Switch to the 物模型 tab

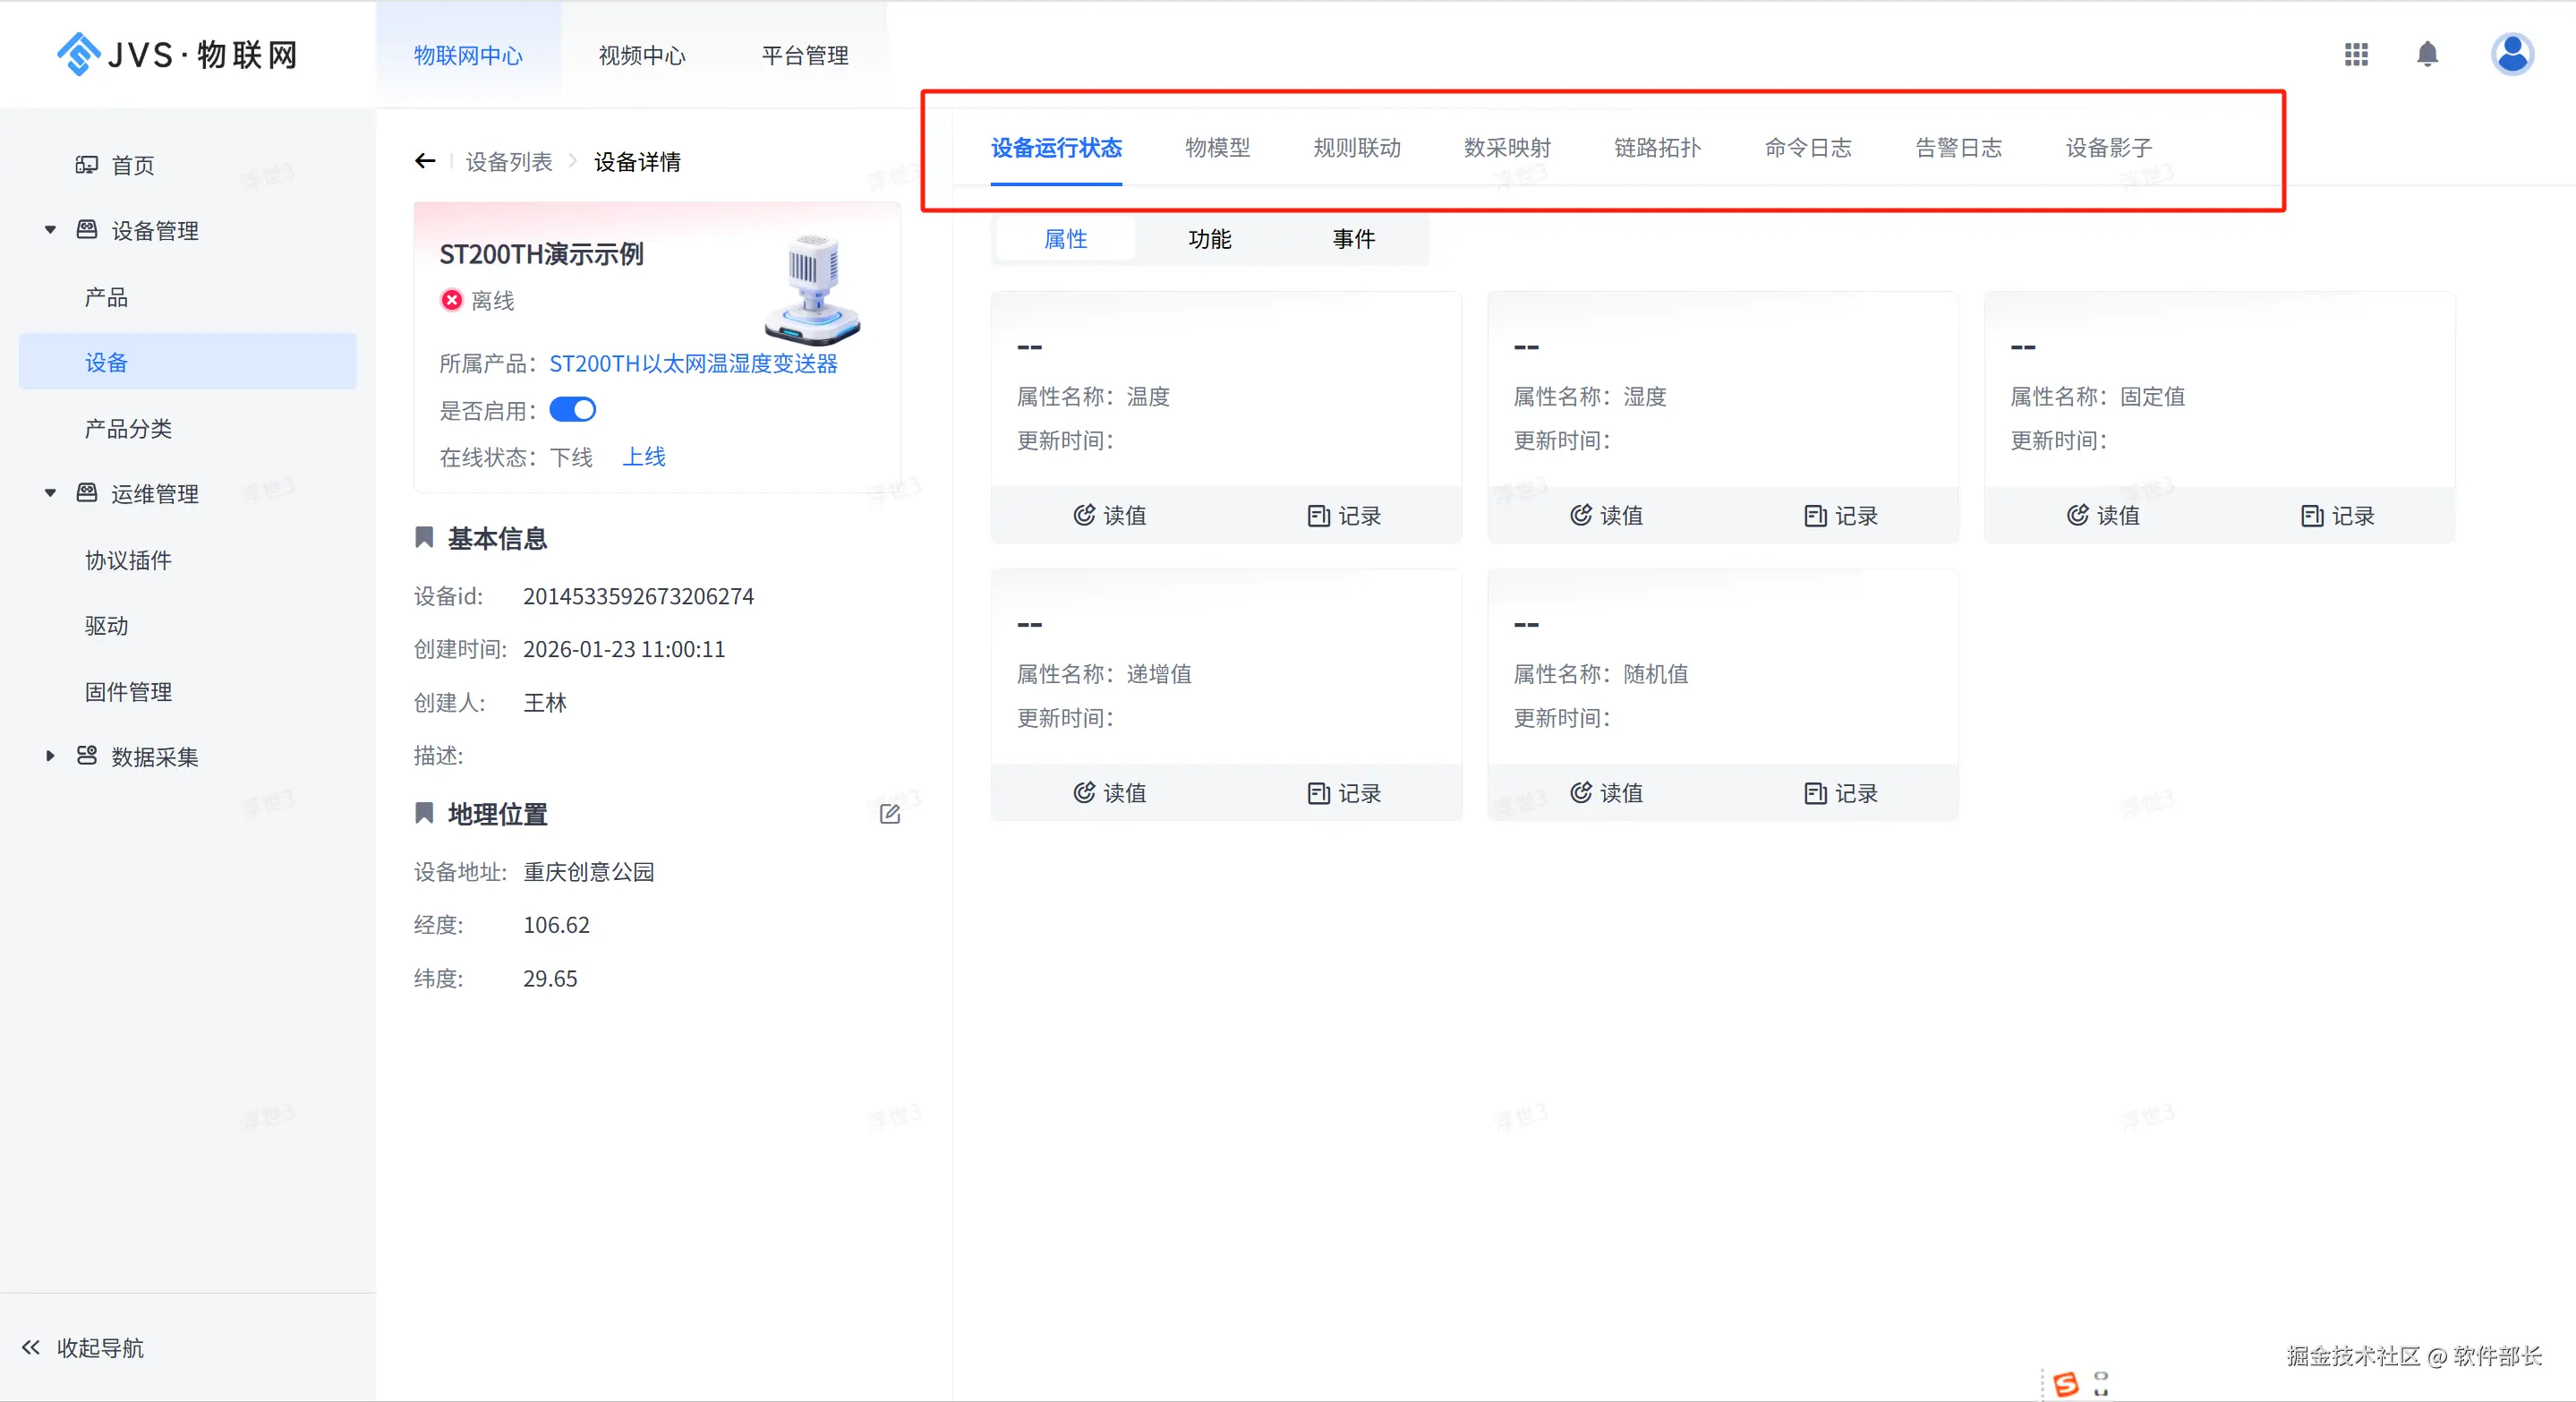[1217, 148]
